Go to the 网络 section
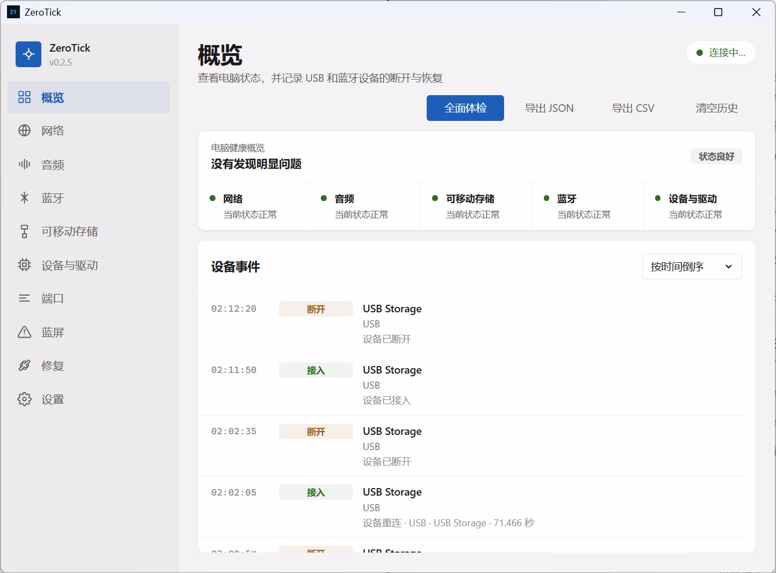Screen dimensions: 776x573 [x=89, y=131]
